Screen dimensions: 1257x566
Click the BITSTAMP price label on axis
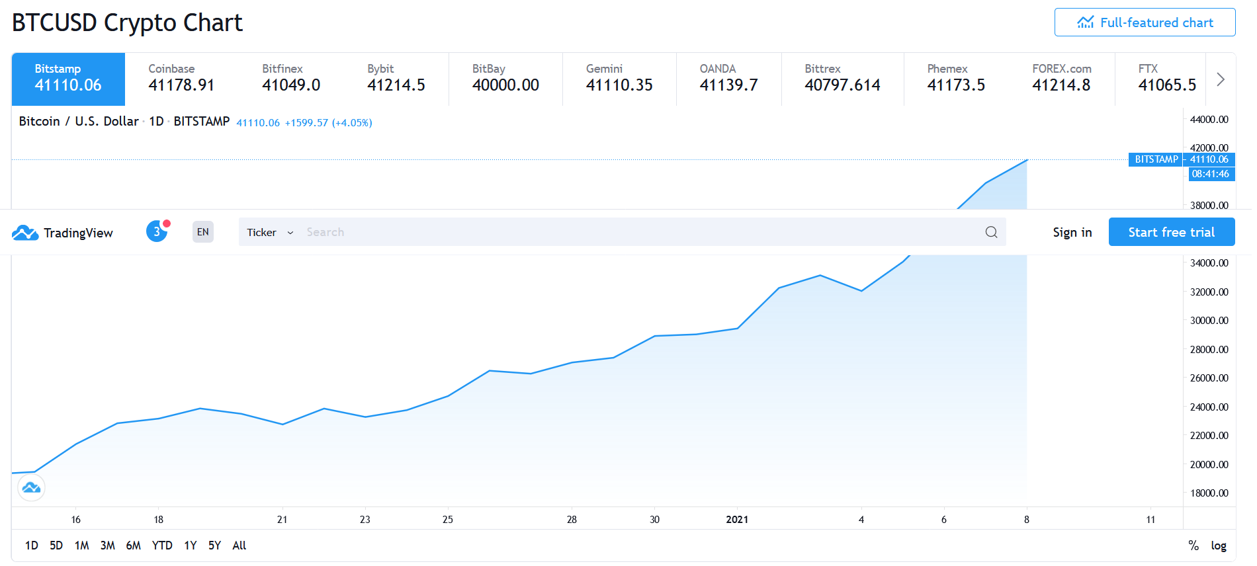(x=1156, y=159)
